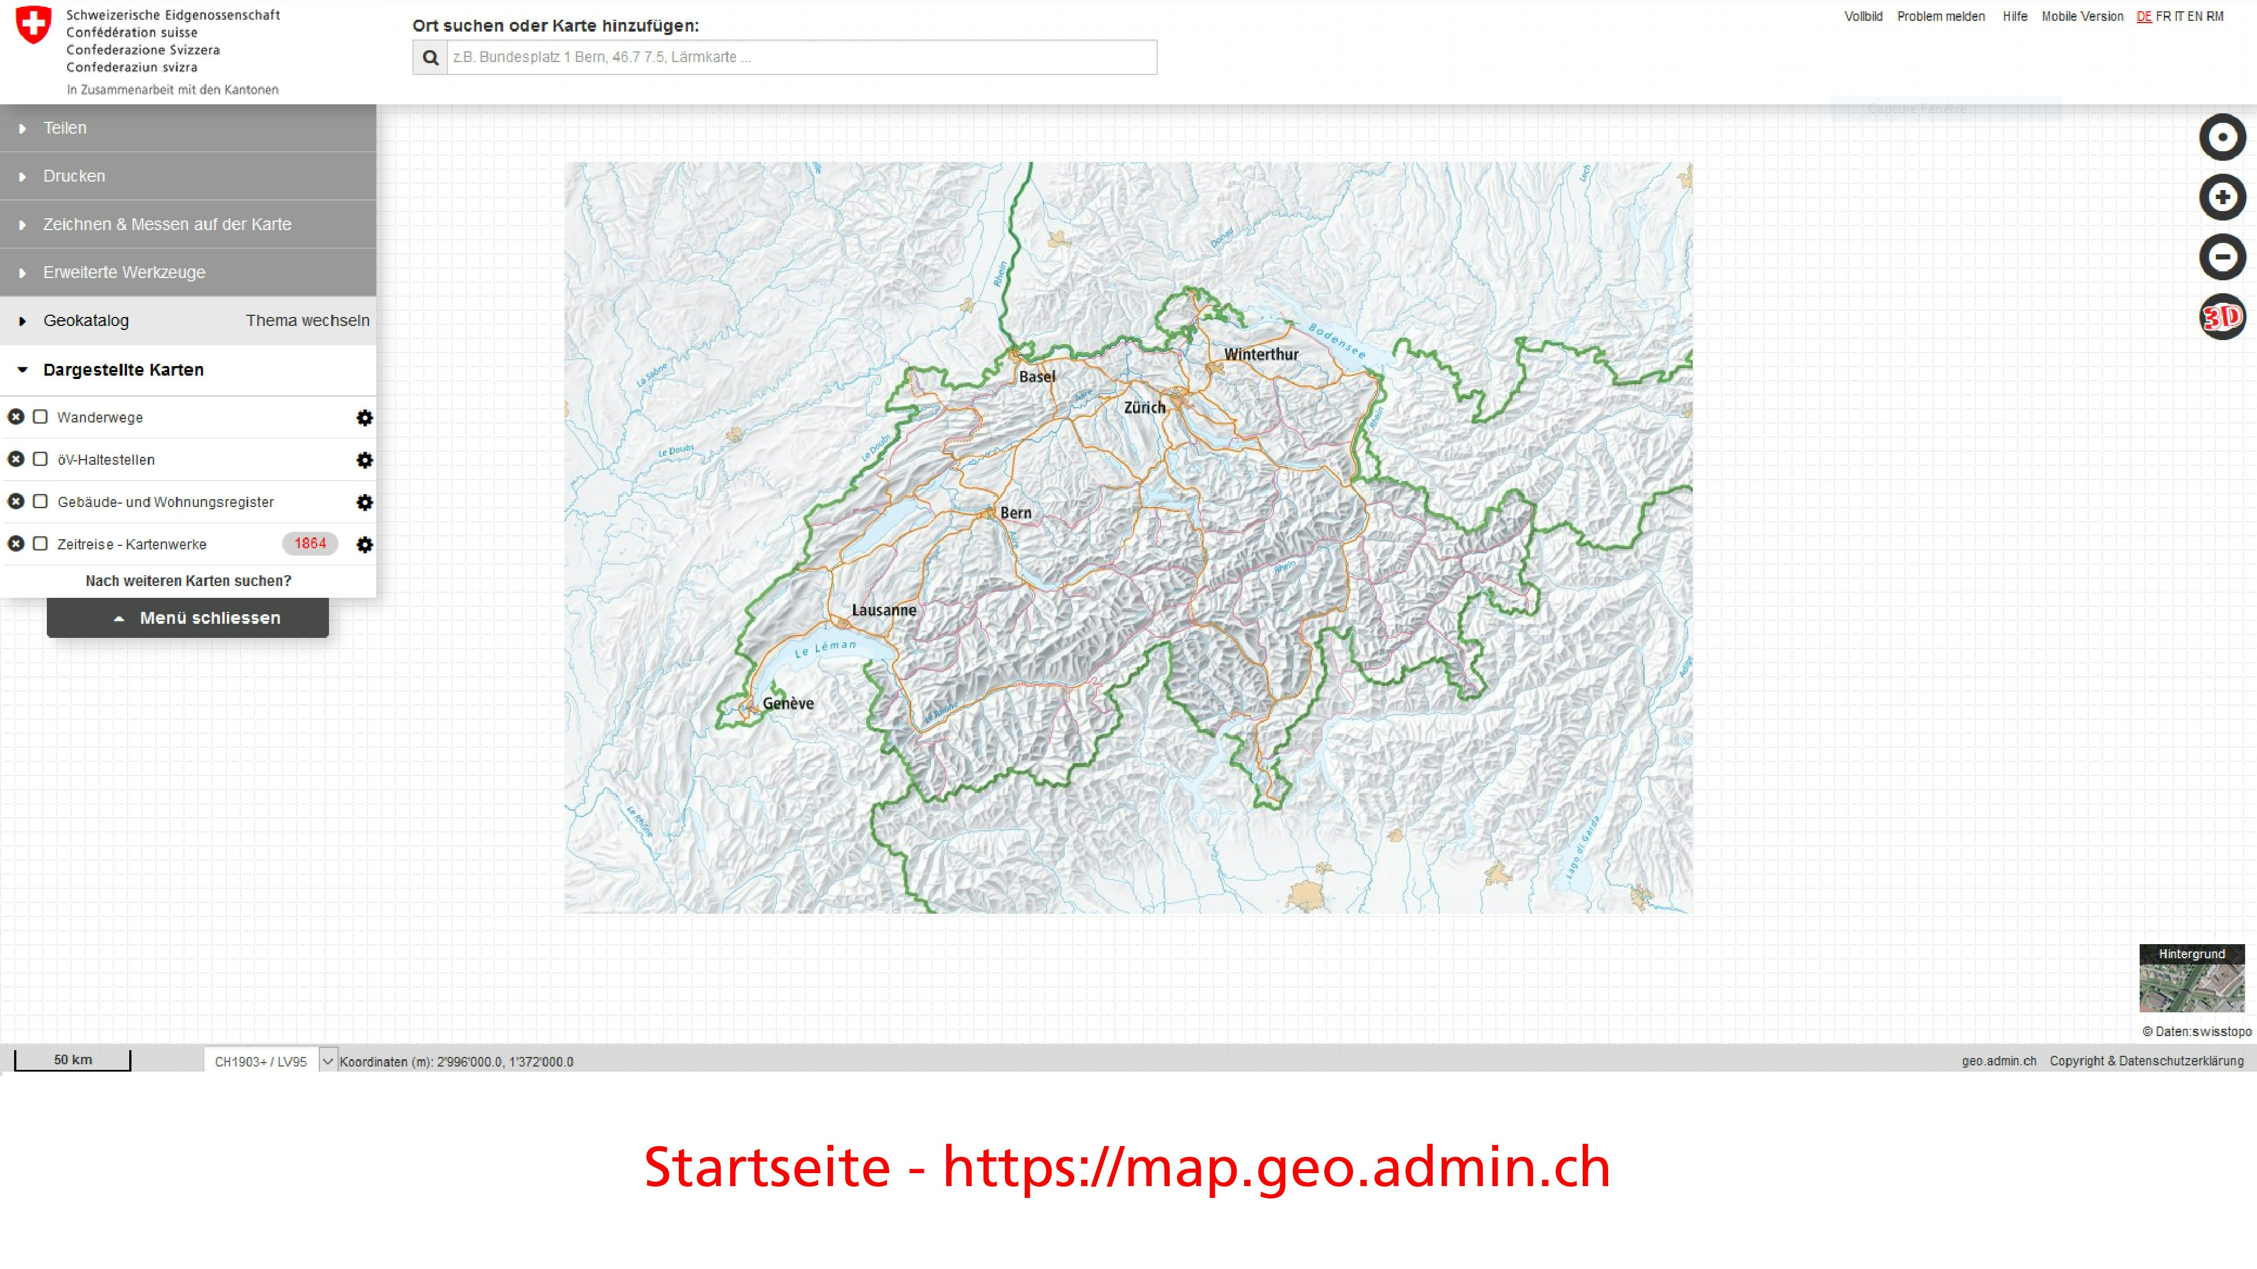The width and height of the screenshot is (2257, 1269).
Task: Remove the Zeitreise - Kartenwerke layer
Action: point(16,544)
